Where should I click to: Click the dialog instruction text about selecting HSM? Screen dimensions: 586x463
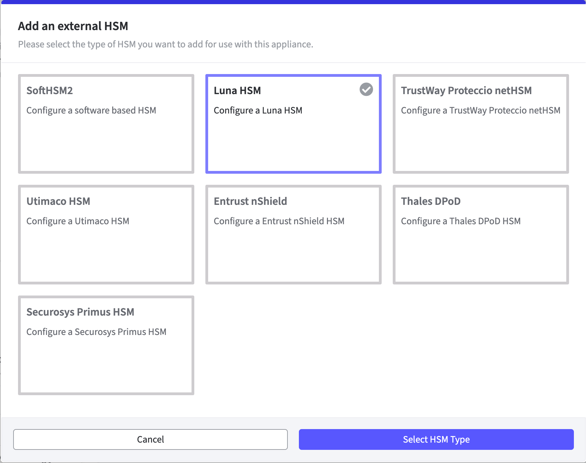tap(166, 44)
